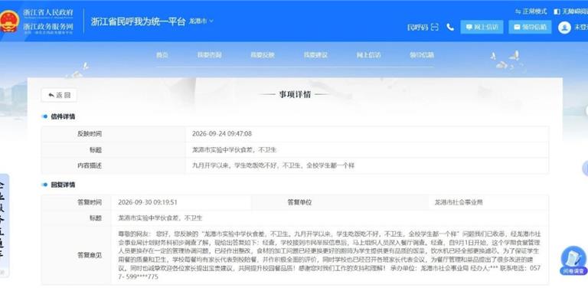Viewport: 588px width, 291px height.
Task: Click the 返回 back button
Action: [59, 95]
